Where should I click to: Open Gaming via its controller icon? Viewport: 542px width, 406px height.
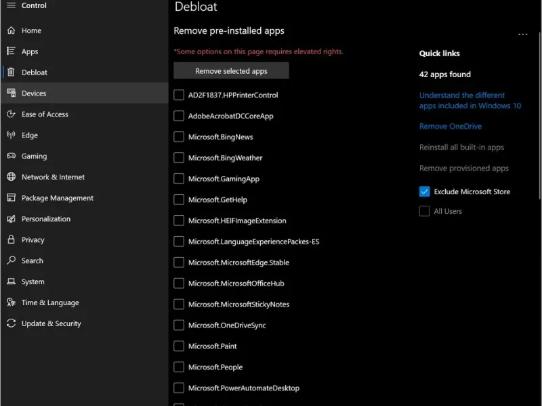11,156
